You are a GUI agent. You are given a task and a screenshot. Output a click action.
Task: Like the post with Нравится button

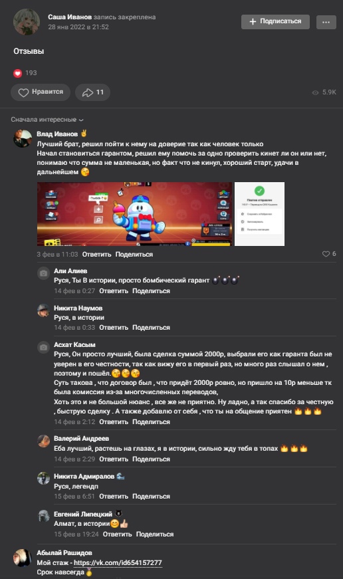[x=41, y=92]
